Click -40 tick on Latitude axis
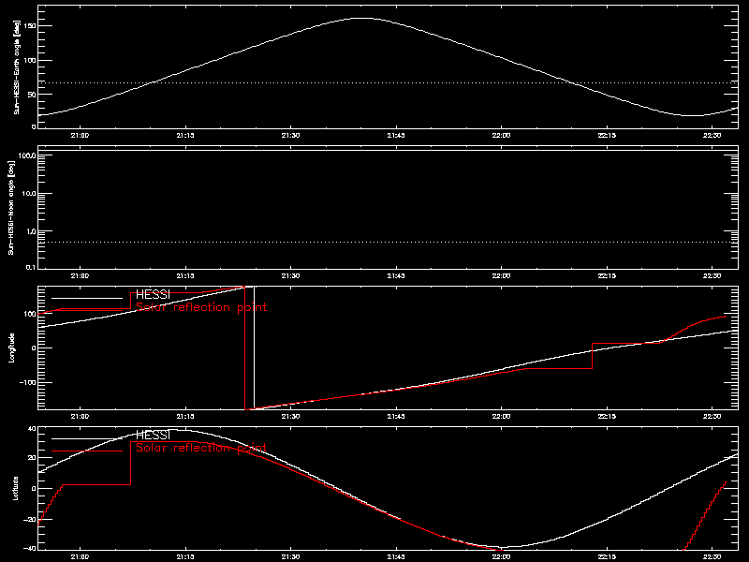 pyautogui.click(x=30, y=548)
